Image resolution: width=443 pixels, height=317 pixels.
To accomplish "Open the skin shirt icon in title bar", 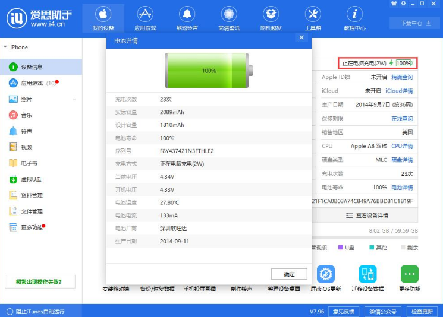I will pos(394,4).
